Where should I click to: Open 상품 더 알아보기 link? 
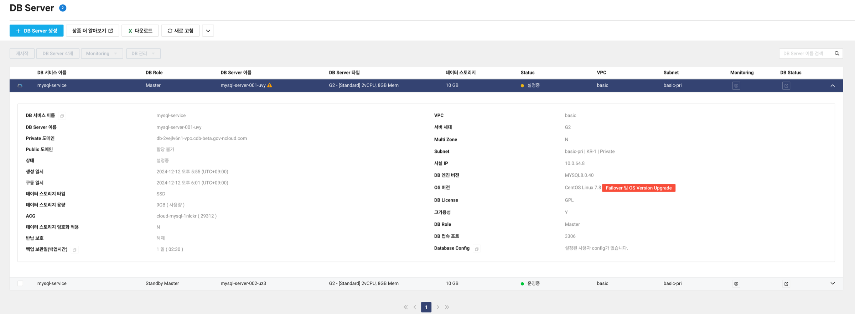[x=92, y=31]
